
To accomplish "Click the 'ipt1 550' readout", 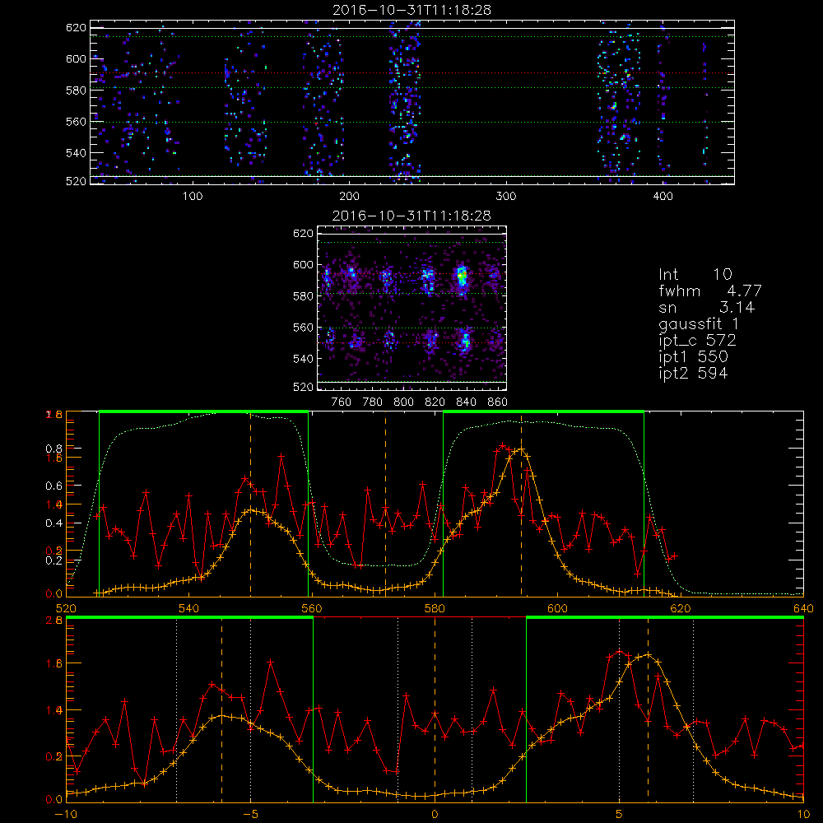I will (693, 356).
